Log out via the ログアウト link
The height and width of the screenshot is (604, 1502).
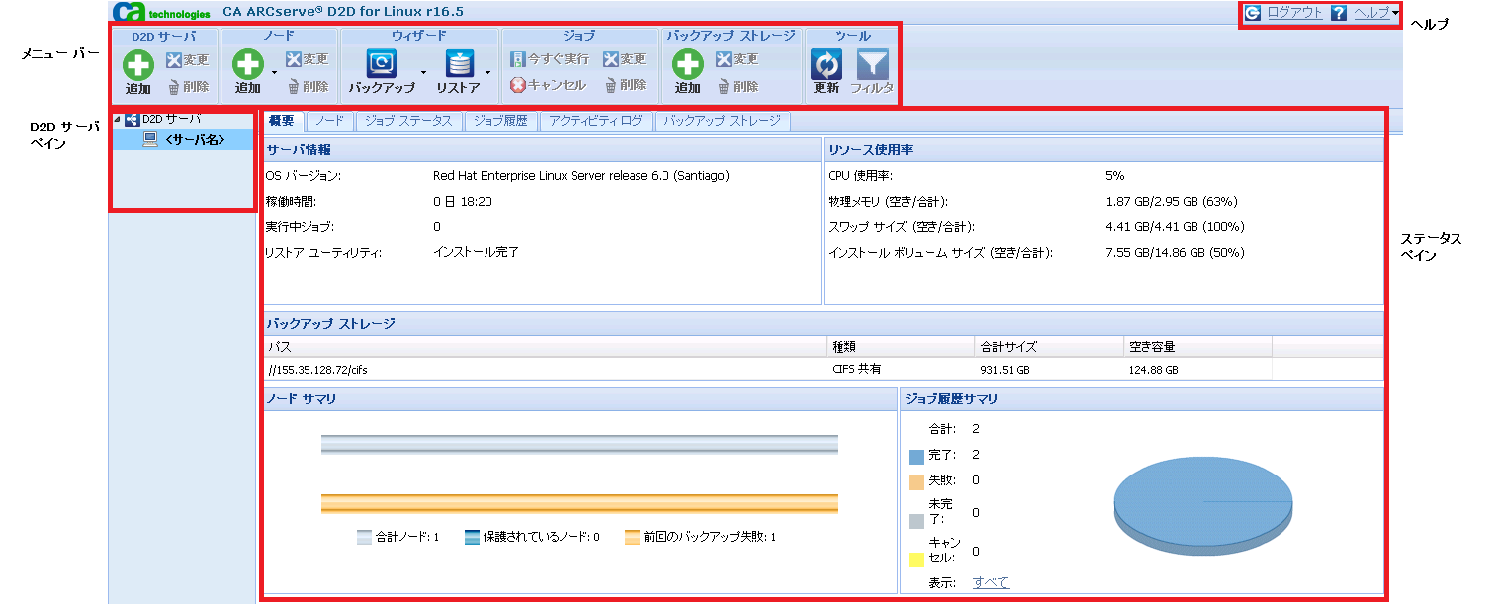1294,13
